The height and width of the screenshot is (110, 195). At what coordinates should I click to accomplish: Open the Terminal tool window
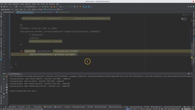click(x=58, y=107)
